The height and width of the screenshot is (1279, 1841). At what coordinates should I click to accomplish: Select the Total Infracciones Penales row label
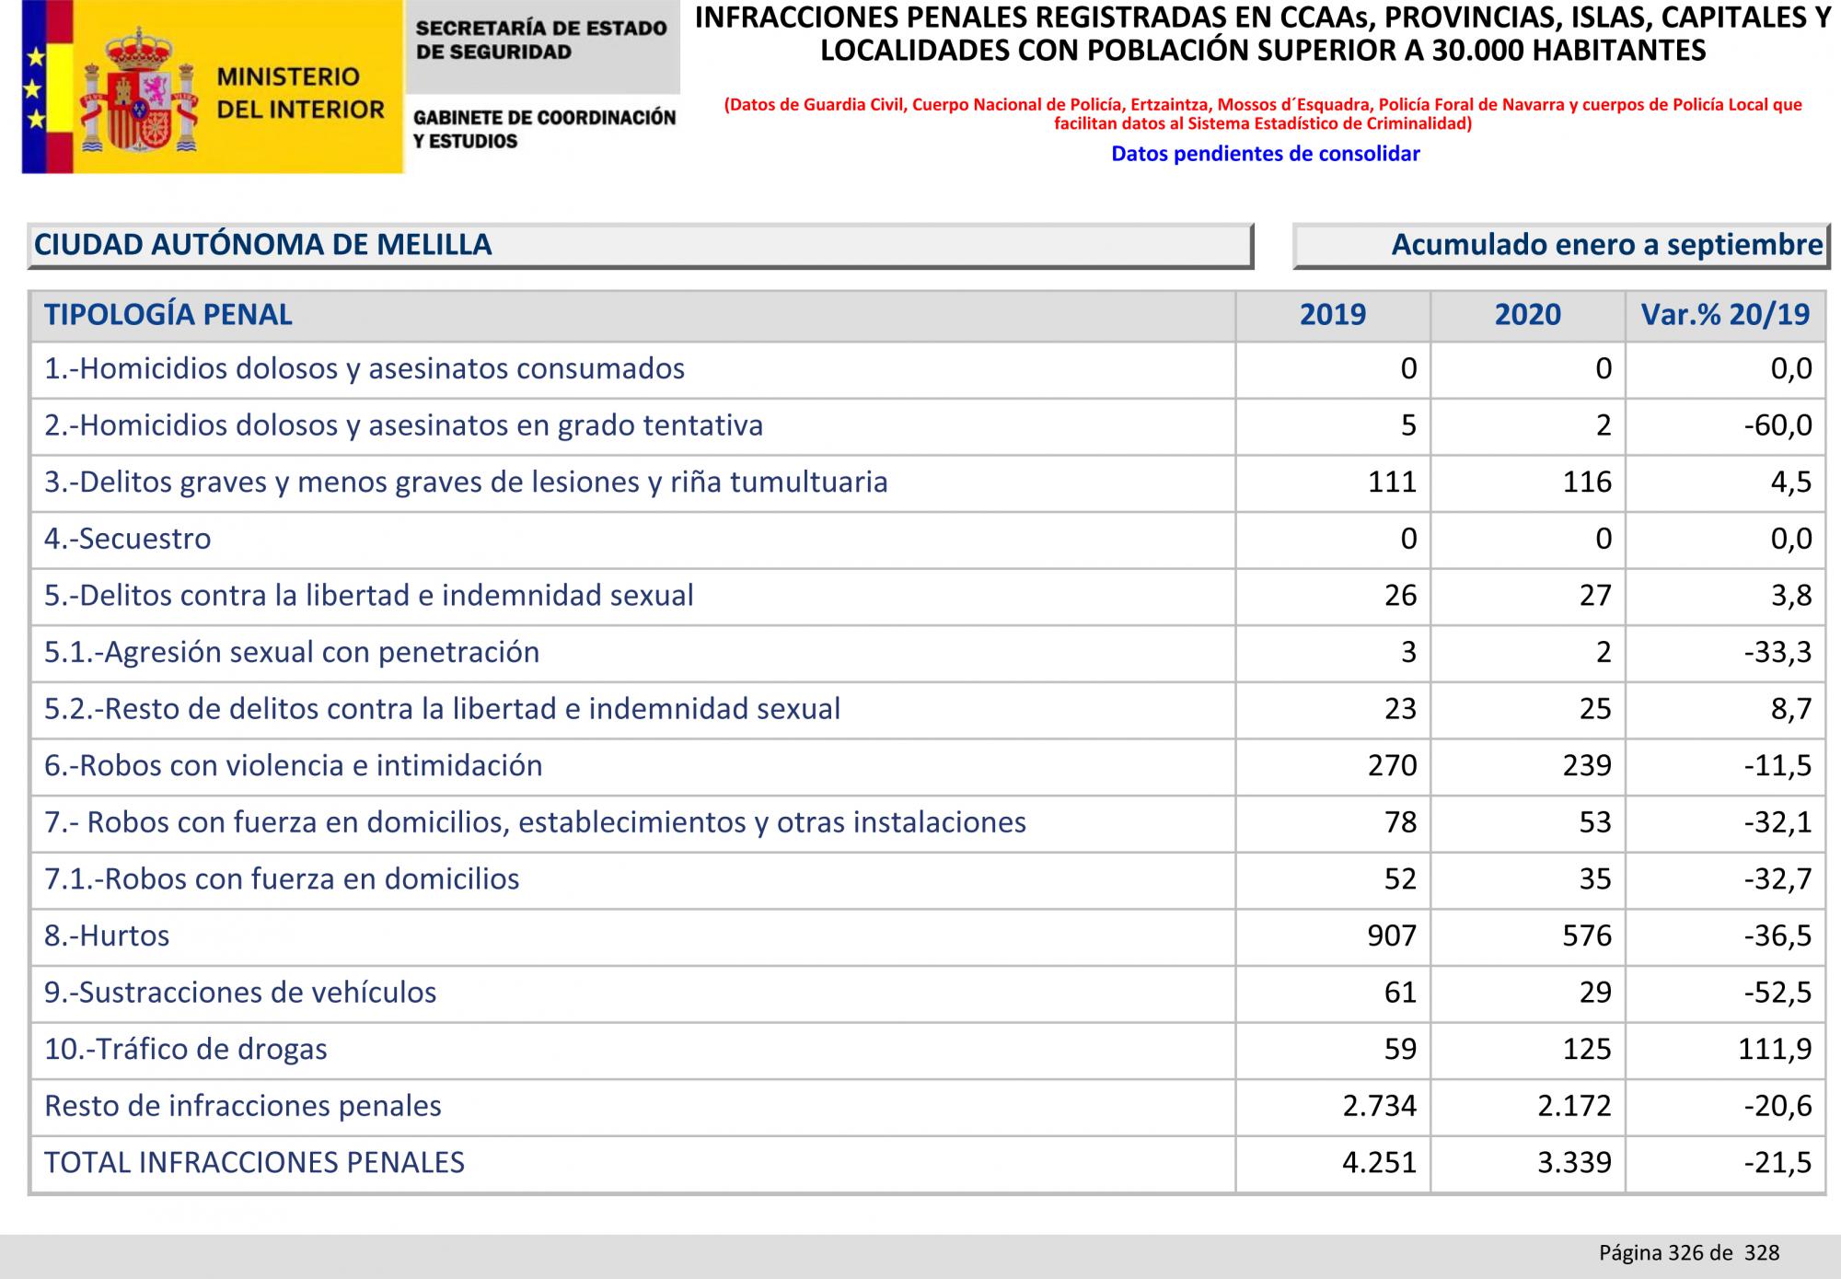tap(254, 1162)
